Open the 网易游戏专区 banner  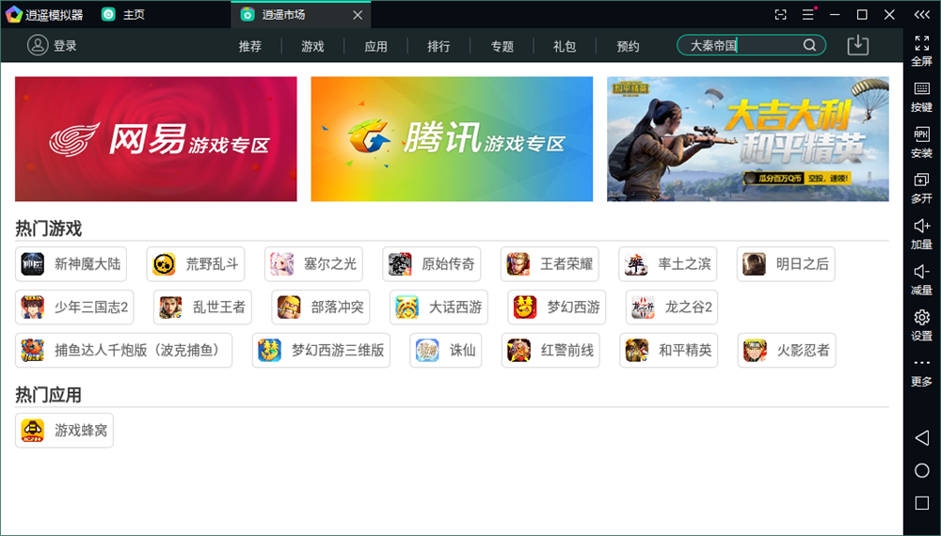[156, 139]
